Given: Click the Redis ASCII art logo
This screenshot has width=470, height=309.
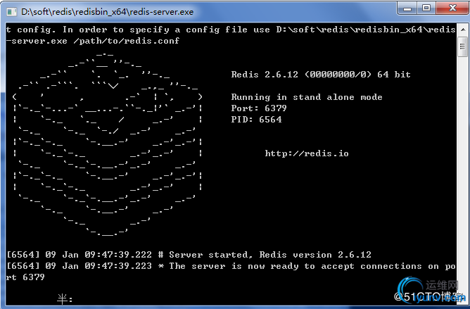Looking at the screenshot, I should [x=108, y=144].
